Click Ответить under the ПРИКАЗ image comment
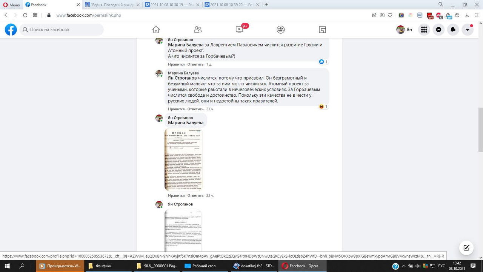The width and height of the screenshot is (483, 272). [x=195, y=196]
